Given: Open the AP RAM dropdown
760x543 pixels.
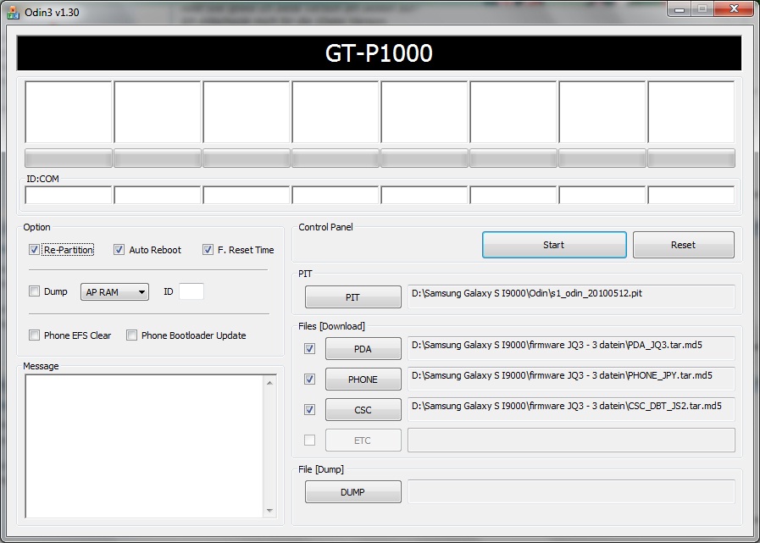Looking at the screenshot, I should [114, 292].
